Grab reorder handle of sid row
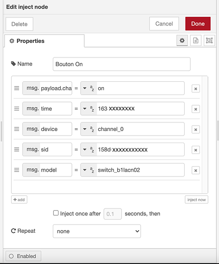Image resolution: width=219 pixels, height=264 pixels. (17, 149)
